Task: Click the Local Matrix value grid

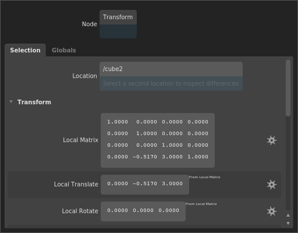Action: point(158,140)
